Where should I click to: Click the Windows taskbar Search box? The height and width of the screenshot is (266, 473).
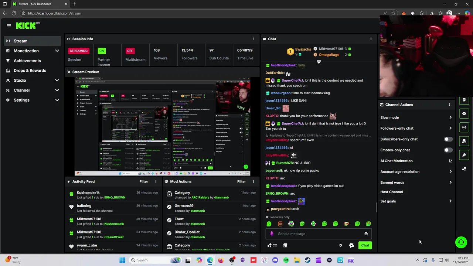155,260
